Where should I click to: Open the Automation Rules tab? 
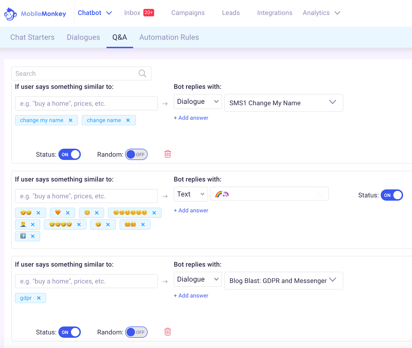[x=169, y=37]
